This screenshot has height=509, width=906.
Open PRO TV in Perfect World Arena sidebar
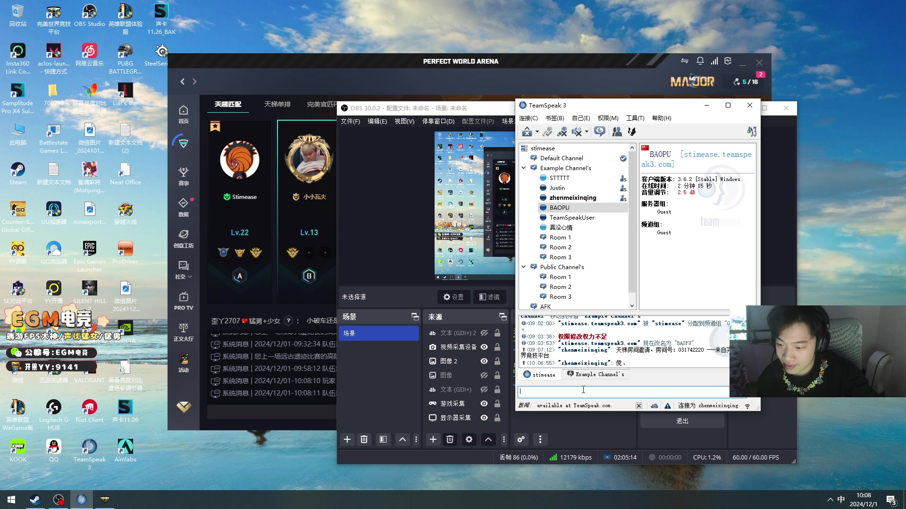pyautogui.click(x=184, y=301)
